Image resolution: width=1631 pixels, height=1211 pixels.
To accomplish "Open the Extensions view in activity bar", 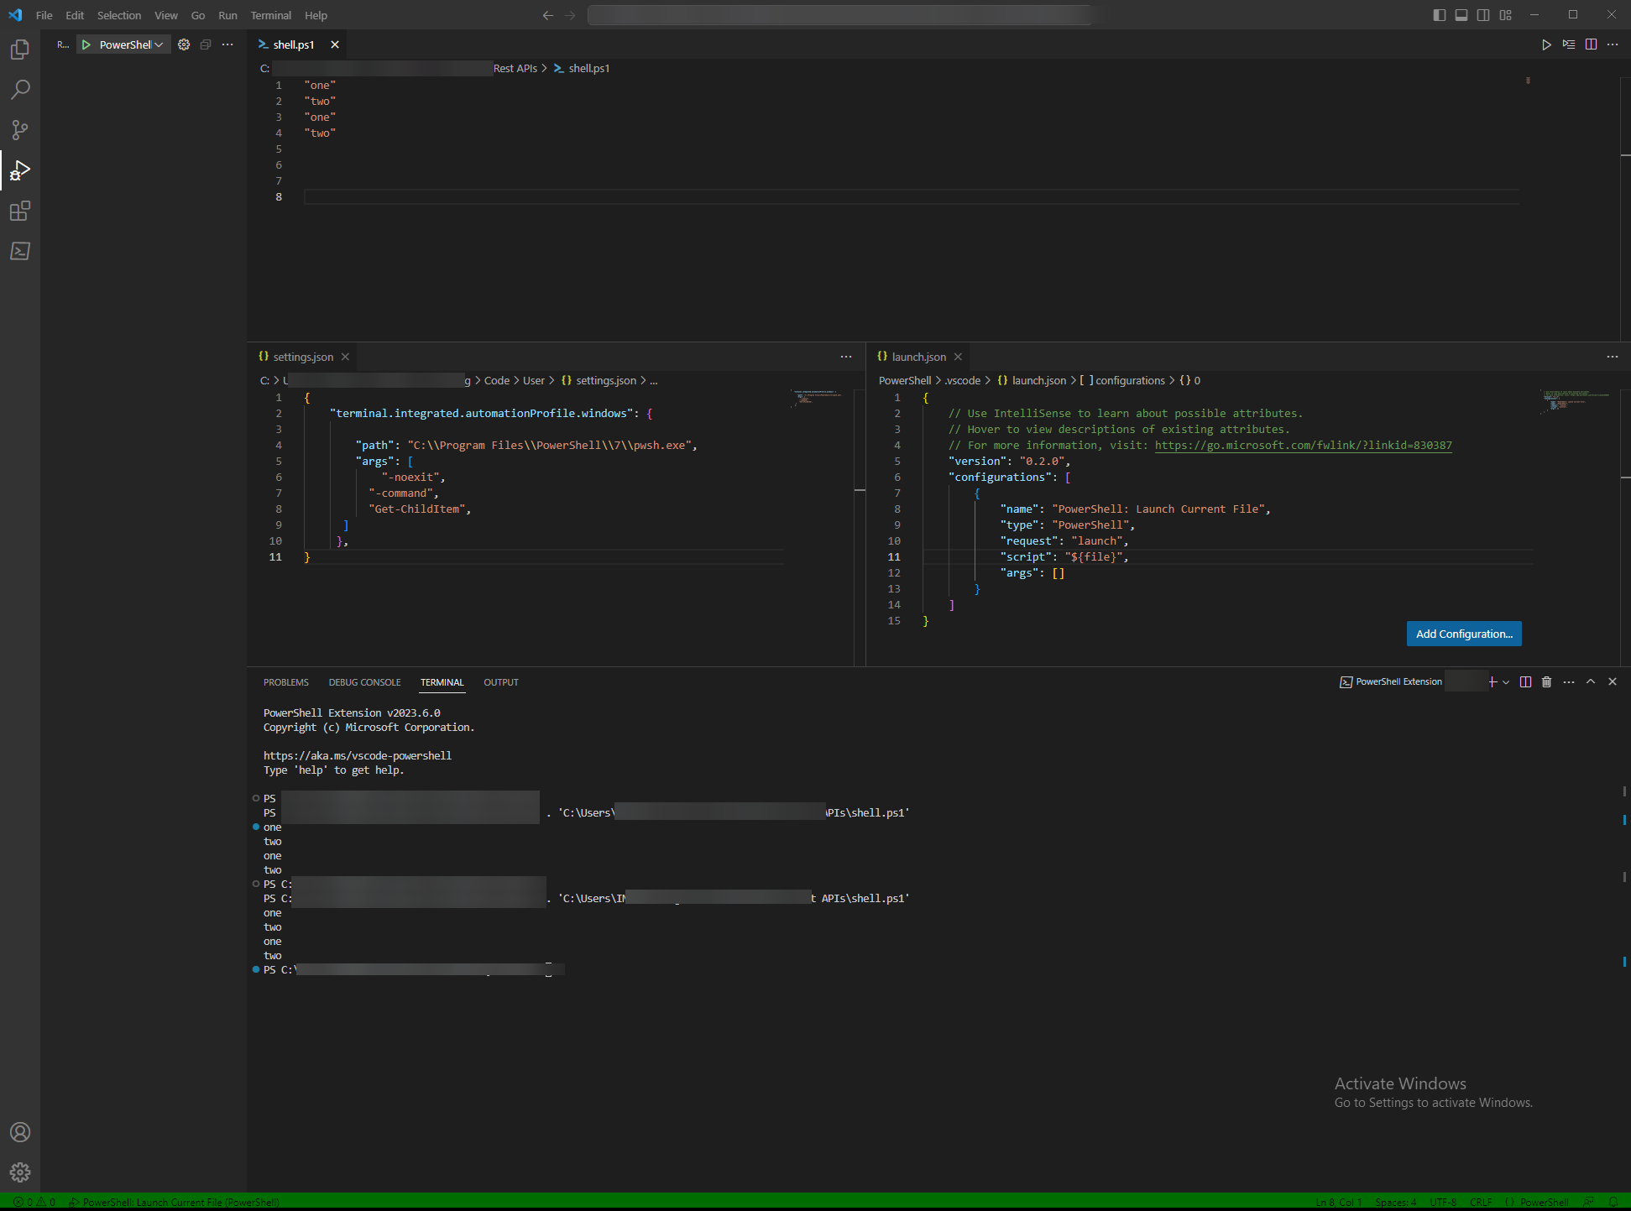I will coord(20,211).
